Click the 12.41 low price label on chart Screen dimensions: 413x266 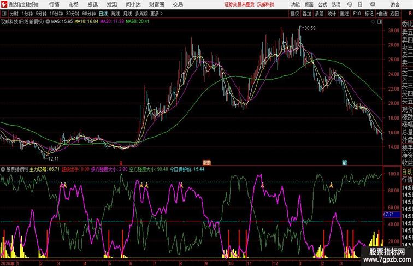(54, 159)
